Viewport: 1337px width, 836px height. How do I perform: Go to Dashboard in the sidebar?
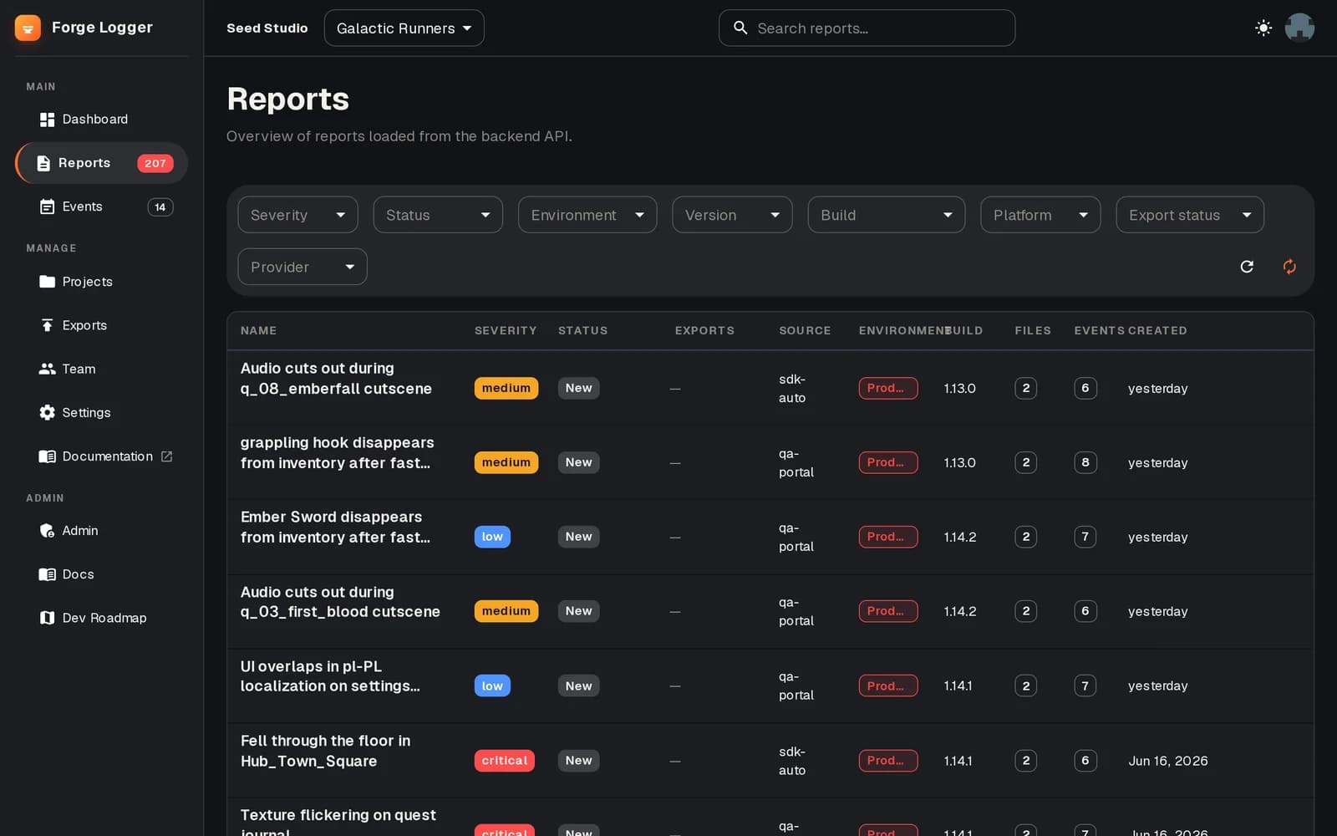(x=101, y=120)
